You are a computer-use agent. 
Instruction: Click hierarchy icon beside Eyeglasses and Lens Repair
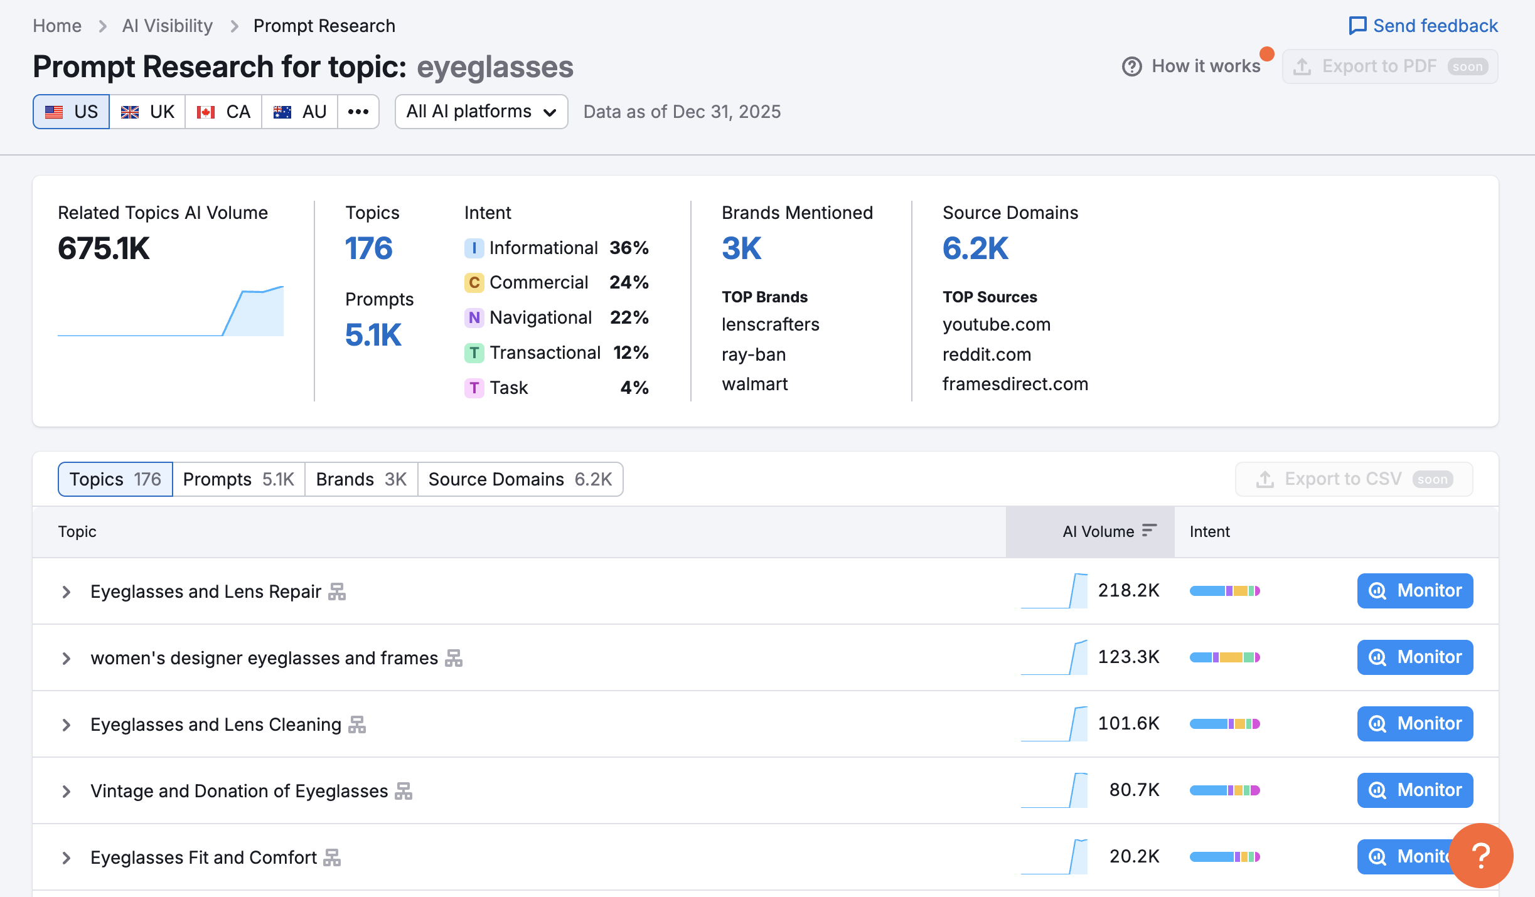coord(337,592)
